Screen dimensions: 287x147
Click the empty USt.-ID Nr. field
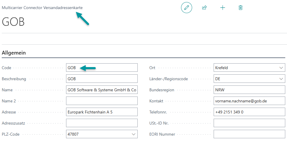pos(249,123)
